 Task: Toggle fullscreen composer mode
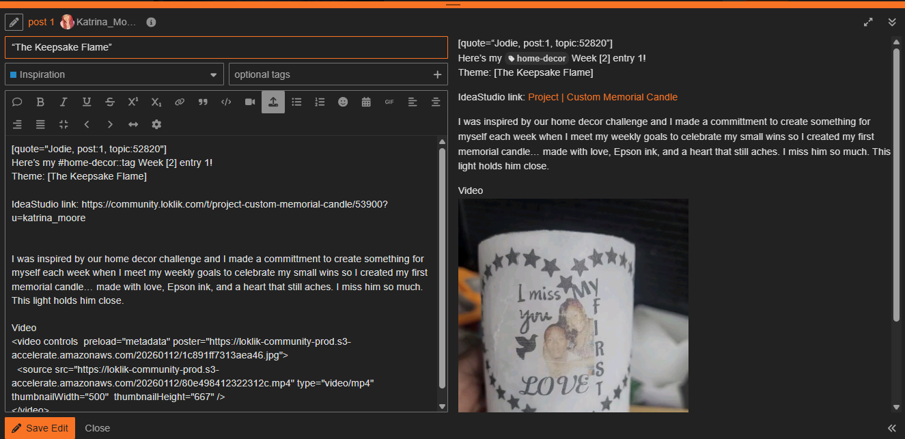(868, 22)
